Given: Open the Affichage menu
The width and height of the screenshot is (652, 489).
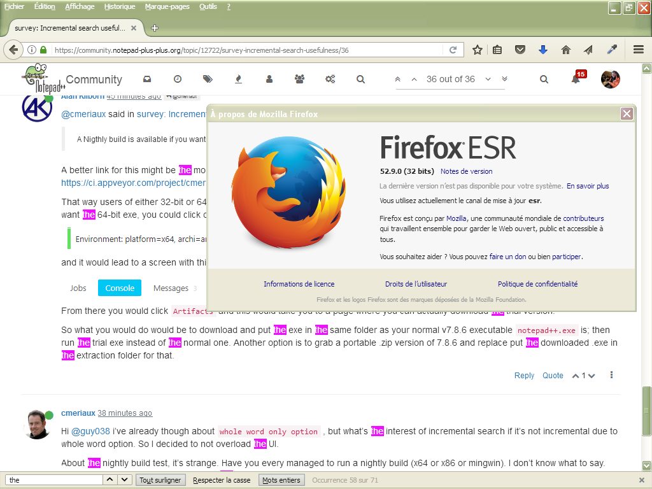Looking at the screenshot, I should coord(80,6).
